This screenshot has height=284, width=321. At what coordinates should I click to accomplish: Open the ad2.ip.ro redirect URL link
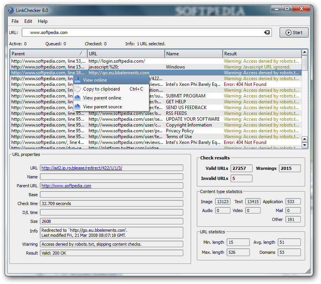82,168
